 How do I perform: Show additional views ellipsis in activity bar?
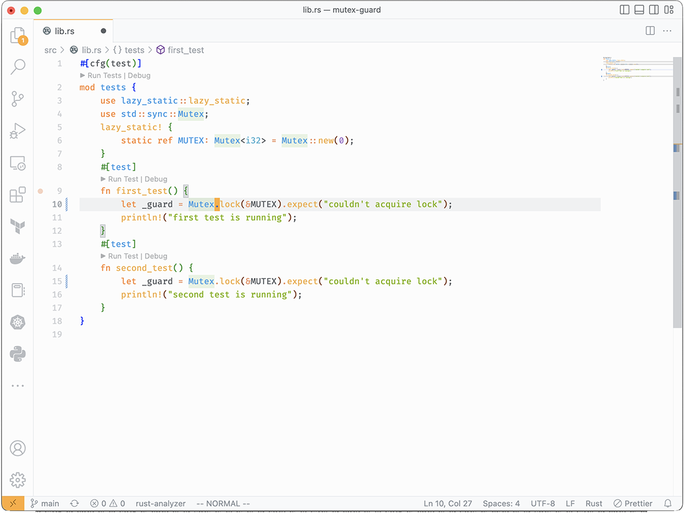point(18,386)
